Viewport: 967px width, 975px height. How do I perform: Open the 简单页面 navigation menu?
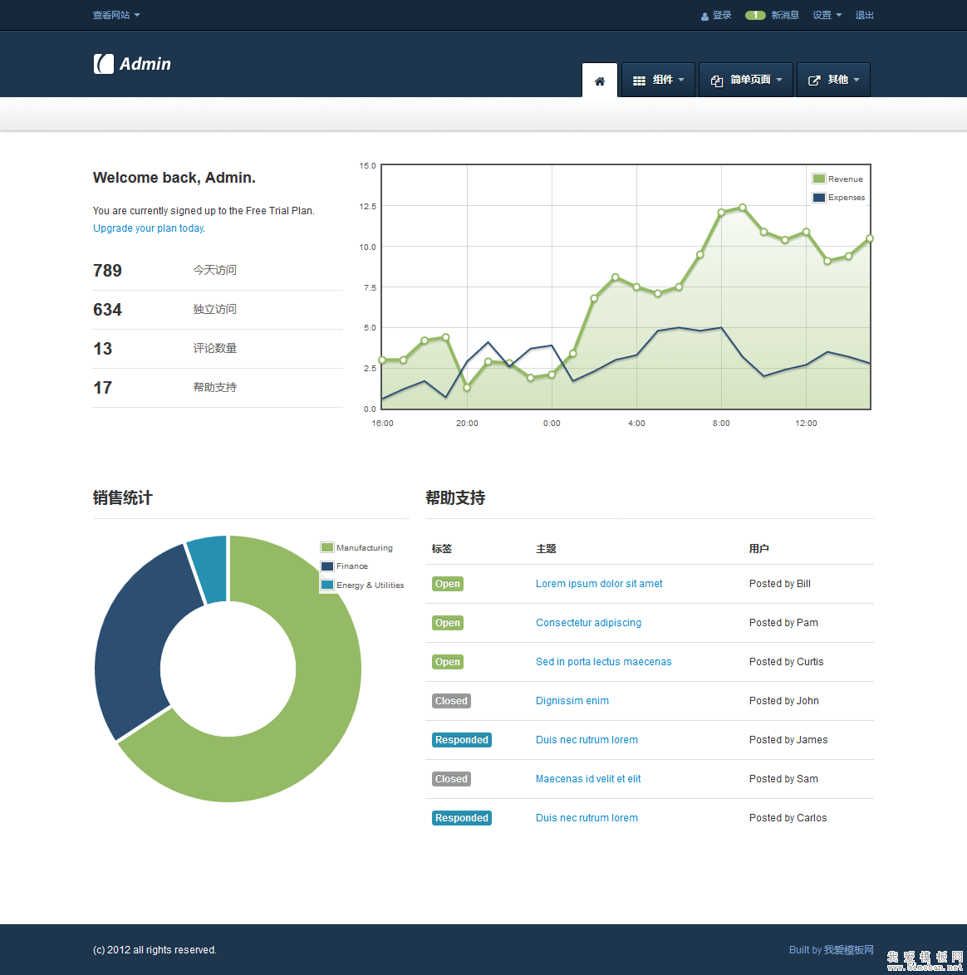pyautogui.click(x=750, y=80)
